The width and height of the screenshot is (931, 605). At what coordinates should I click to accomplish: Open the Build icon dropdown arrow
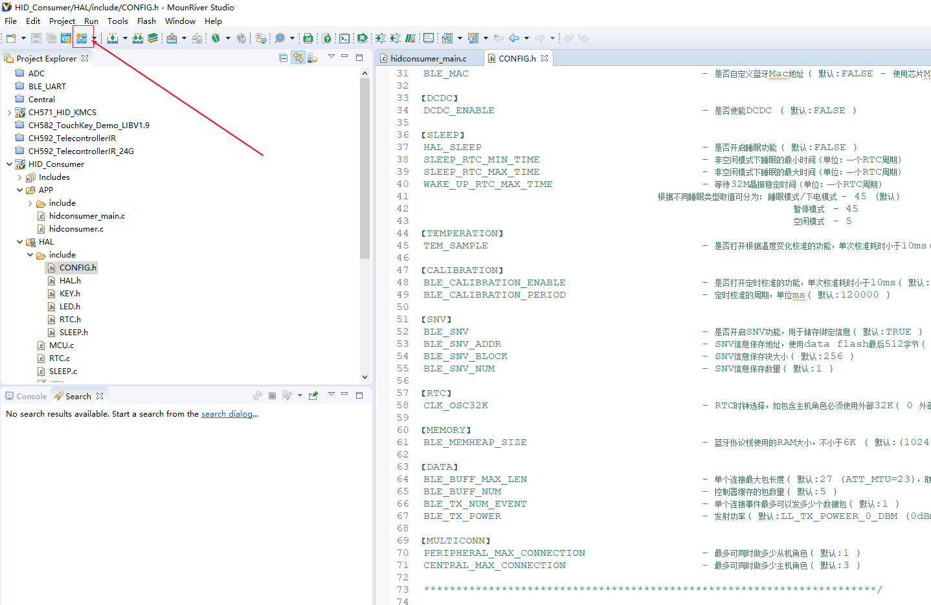[x=125, y=38]
